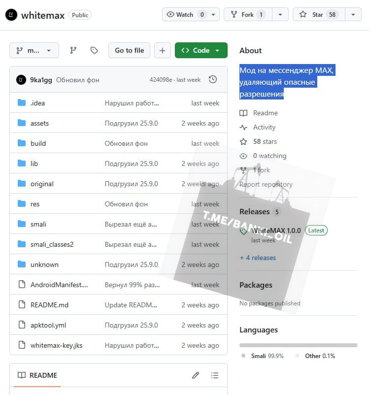Screen dimensions: 370x395
Task: Open commit hash 424098e
Action: [x=161, y=80]
